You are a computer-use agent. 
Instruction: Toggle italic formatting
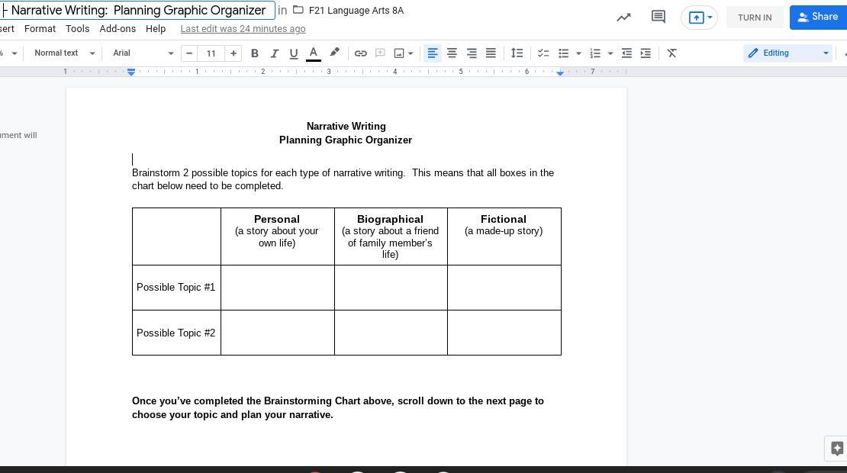pos(274,53)
